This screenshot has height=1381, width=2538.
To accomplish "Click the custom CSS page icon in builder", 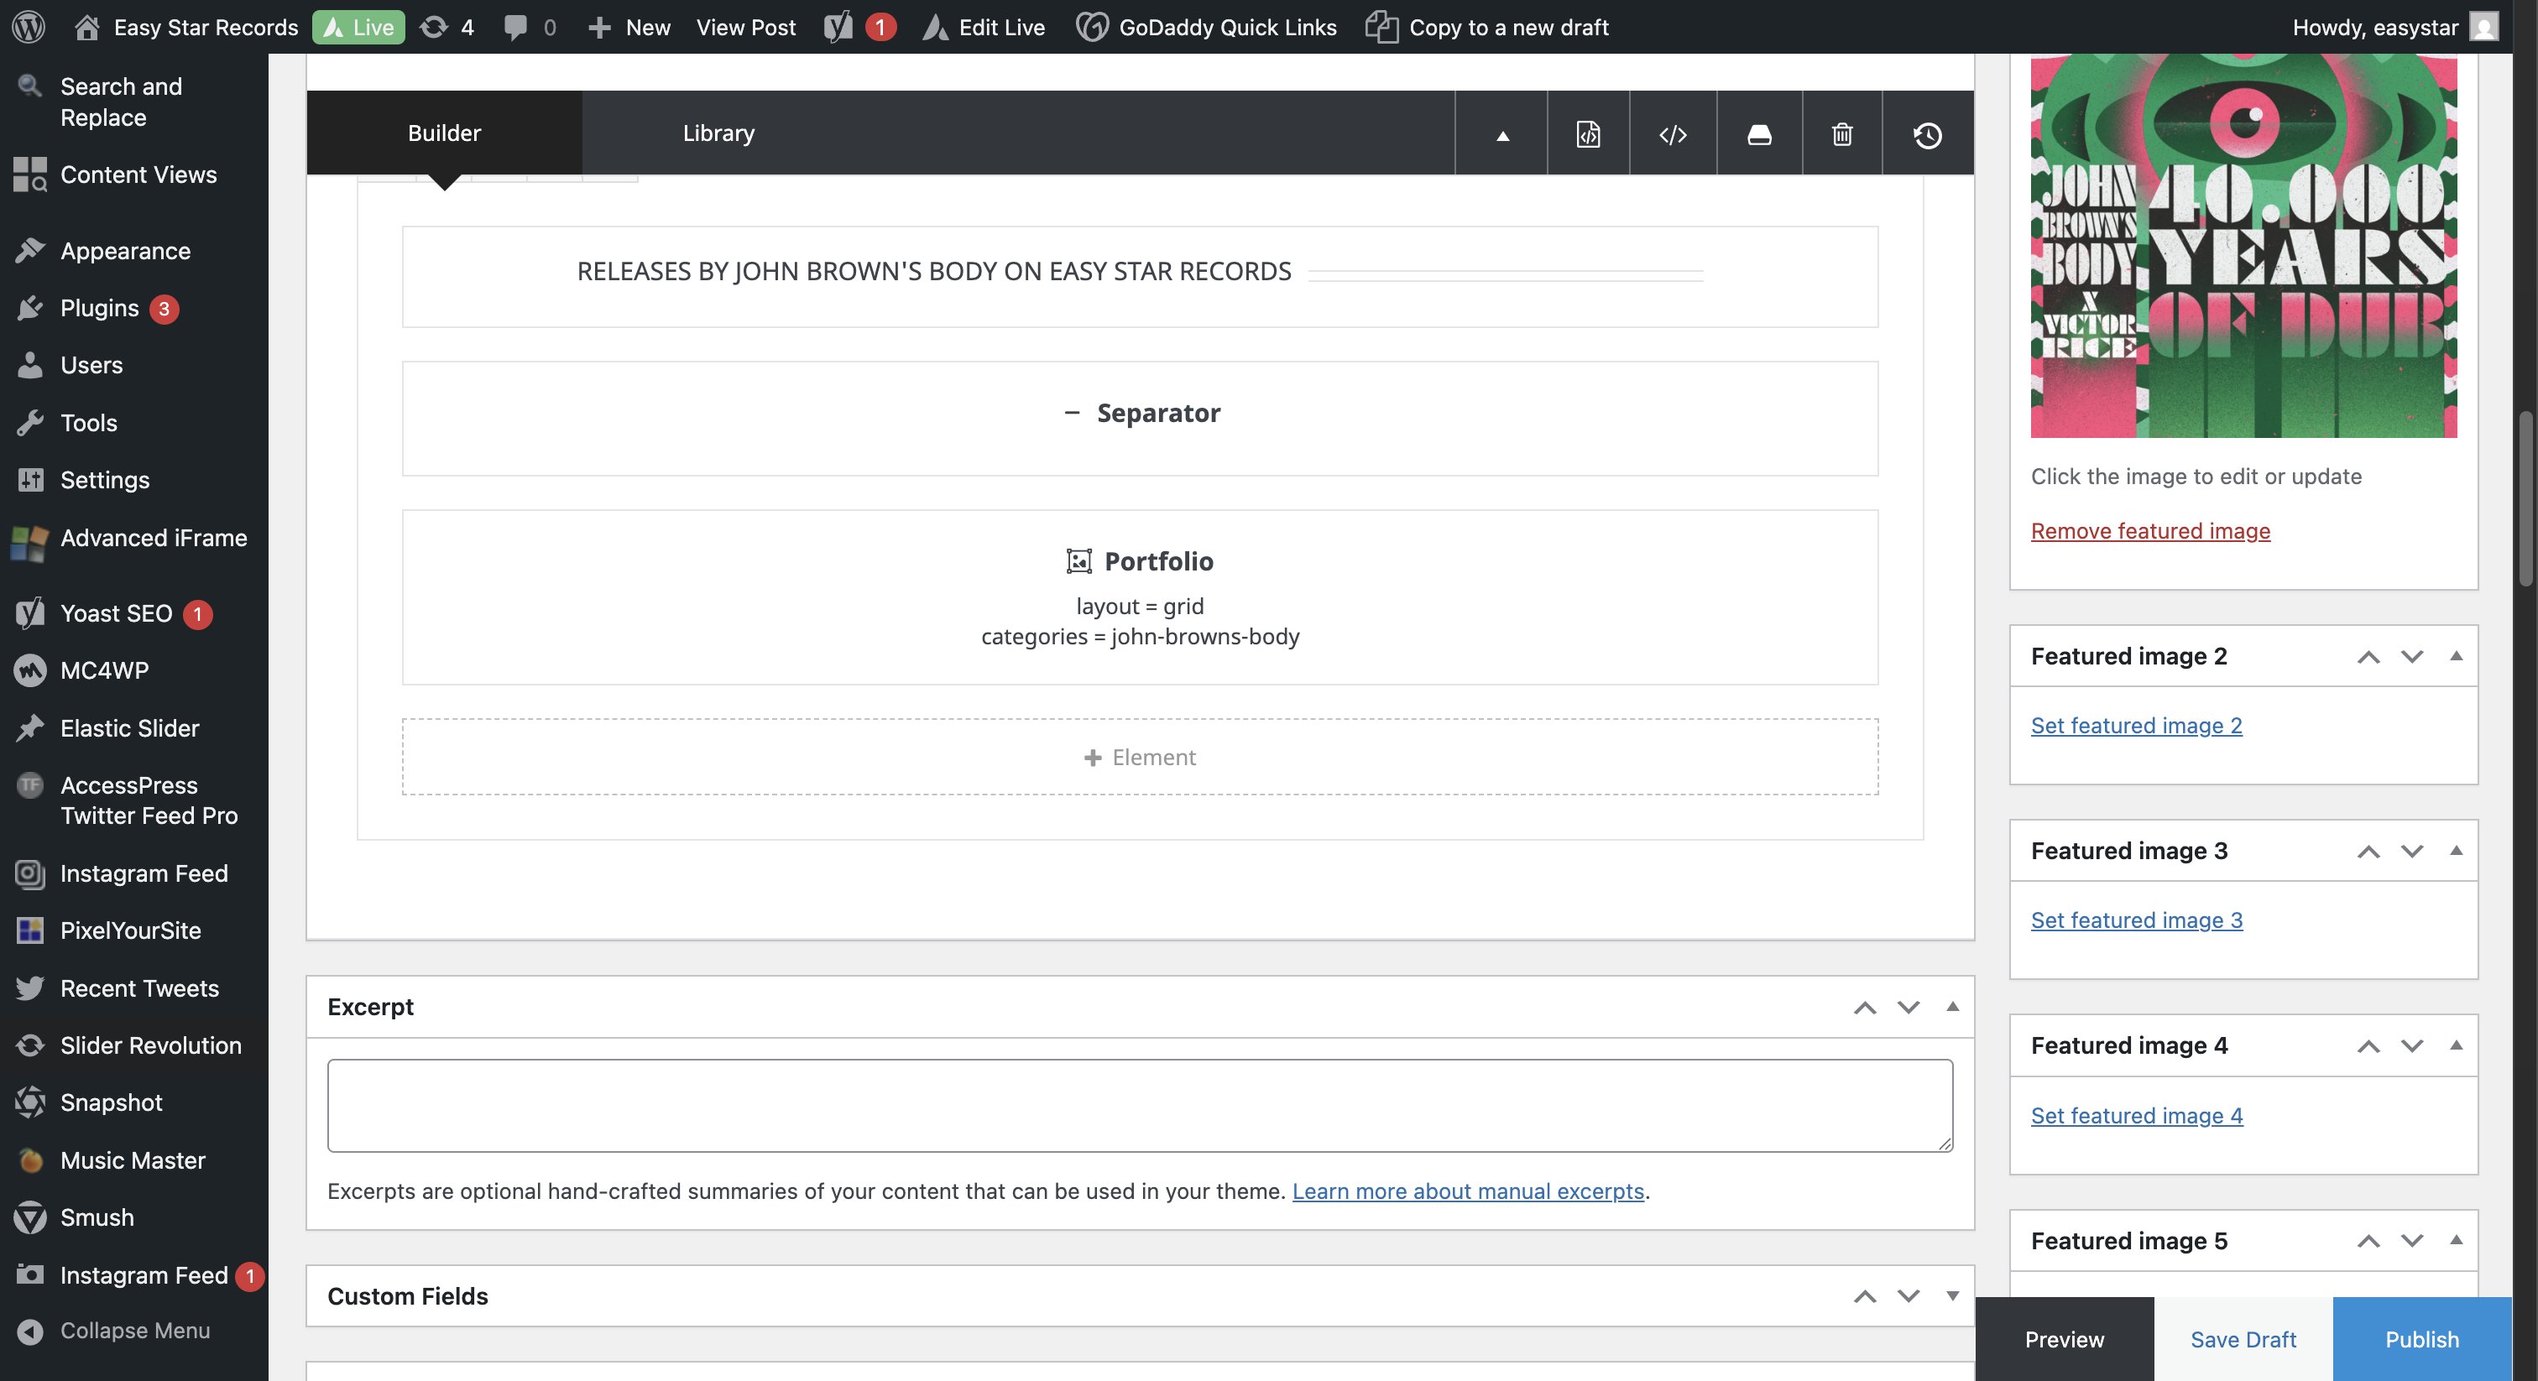I will 1587,134.
